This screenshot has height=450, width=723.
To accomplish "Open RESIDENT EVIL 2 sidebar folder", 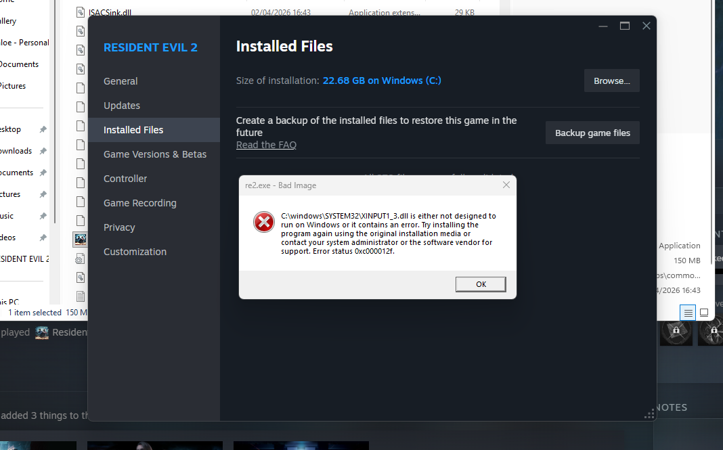I will click(x=24, y=259).
